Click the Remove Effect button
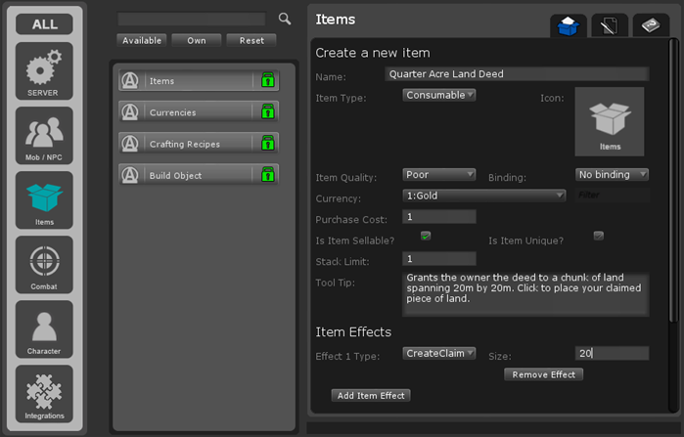The height and width of the screenshot is (437, 684). (x=543, y=374)
